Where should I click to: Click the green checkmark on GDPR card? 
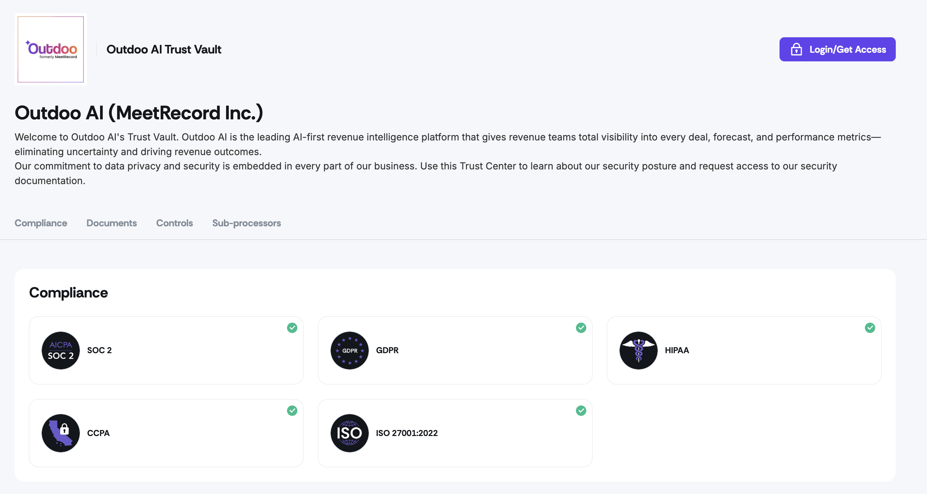[581, 328]
